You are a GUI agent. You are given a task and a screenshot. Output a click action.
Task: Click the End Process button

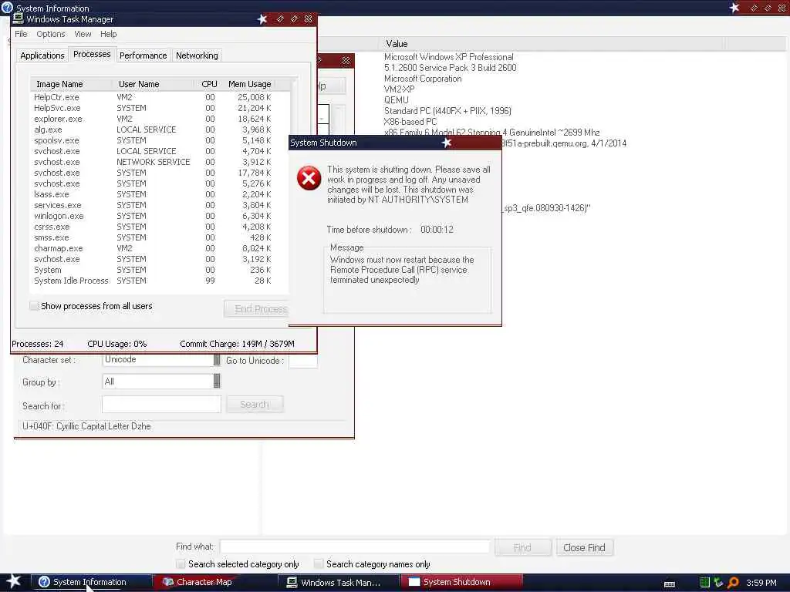[x=257, y=308]
